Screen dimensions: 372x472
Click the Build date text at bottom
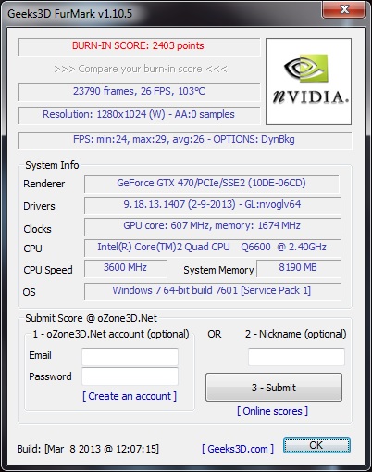click(x=88, y=449)
